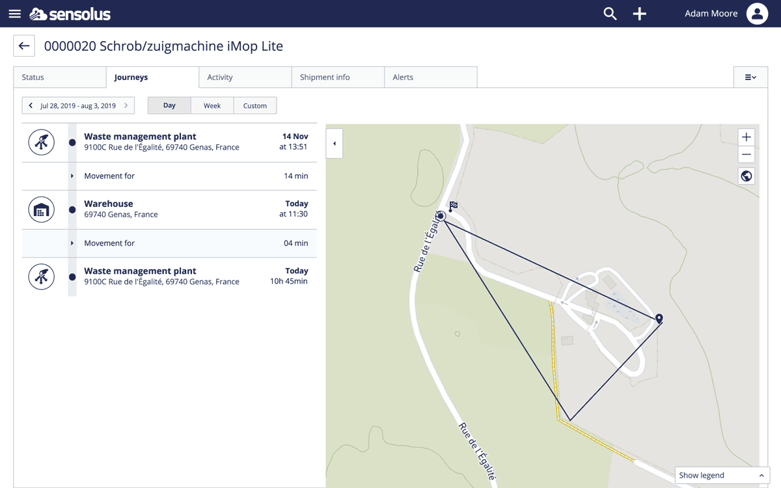Expand the Show legend panel

(722, 476)
